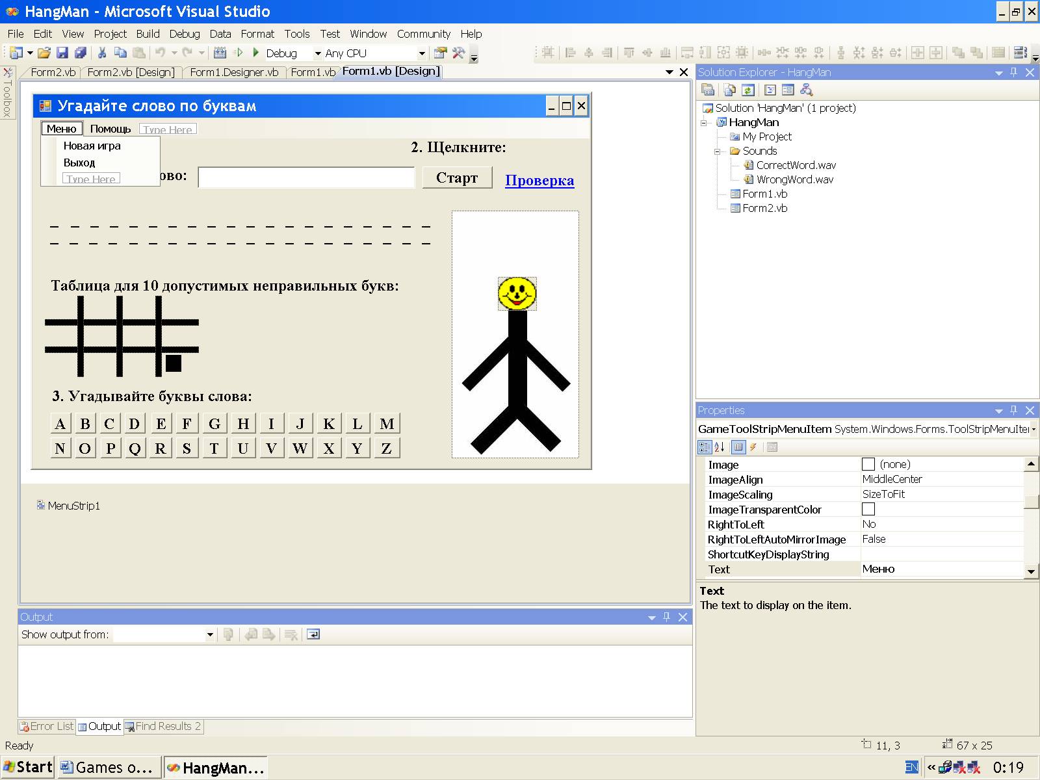Image resolution: width=1040 pixels, height=780 pixels.
Task: Click the Cut scissors icon
Action: pos(102,53)
